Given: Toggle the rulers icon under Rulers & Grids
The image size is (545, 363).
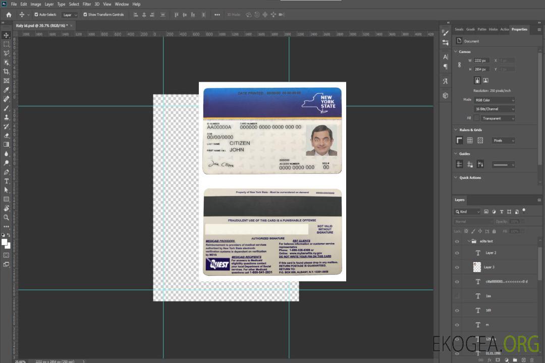Looking at the screenshot, I should (459, 141).
